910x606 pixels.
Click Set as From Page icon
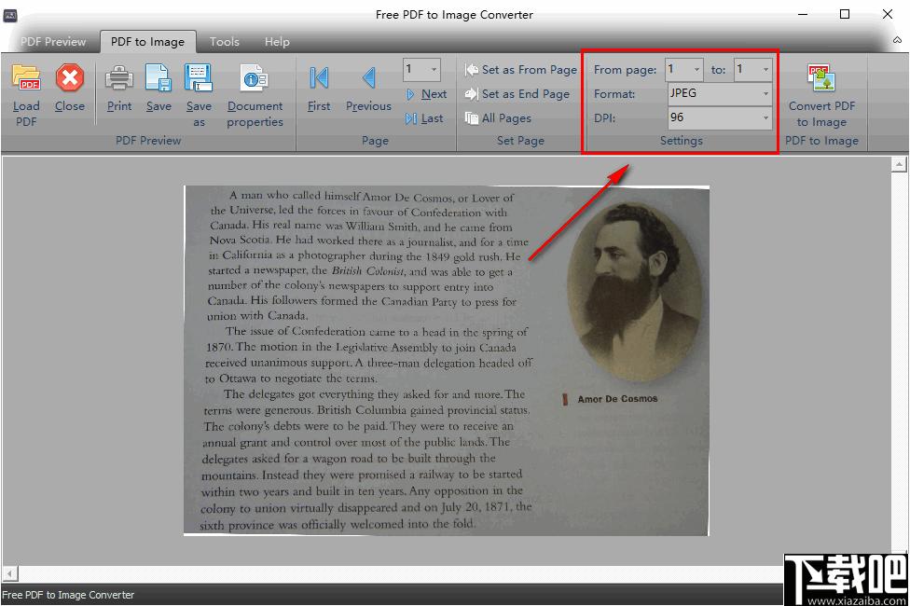(471, 70)
